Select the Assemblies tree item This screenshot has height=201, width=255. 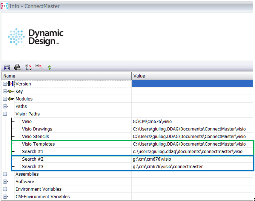coord(27,174)
